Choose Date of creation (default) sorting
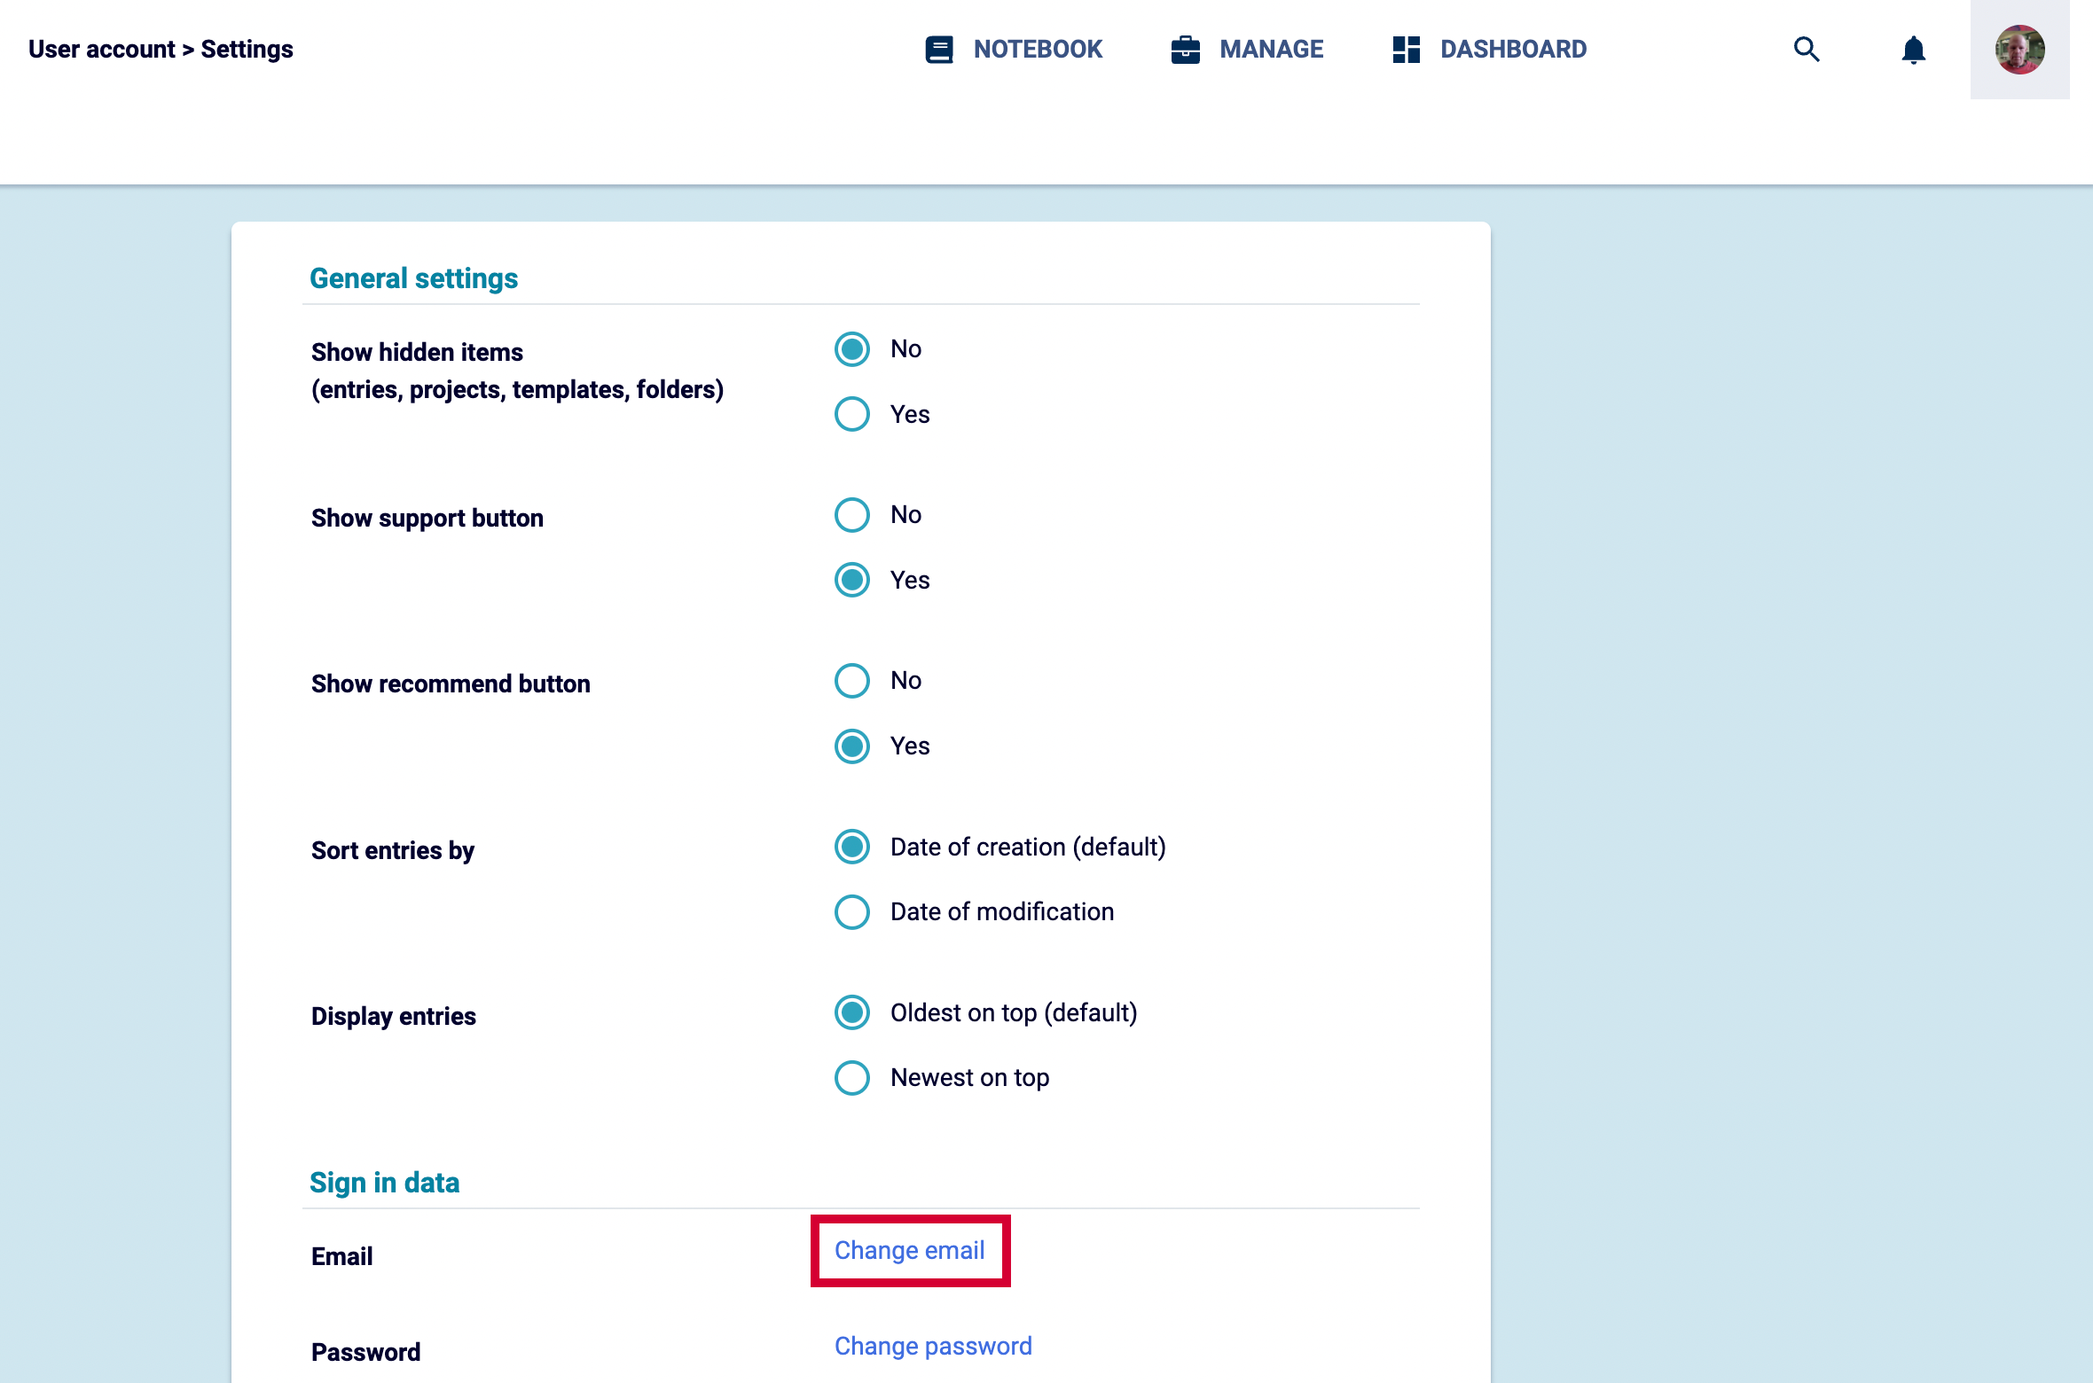Image resolution: width=2093 pixels, height=1383 pixels. [x=852, y=847]
